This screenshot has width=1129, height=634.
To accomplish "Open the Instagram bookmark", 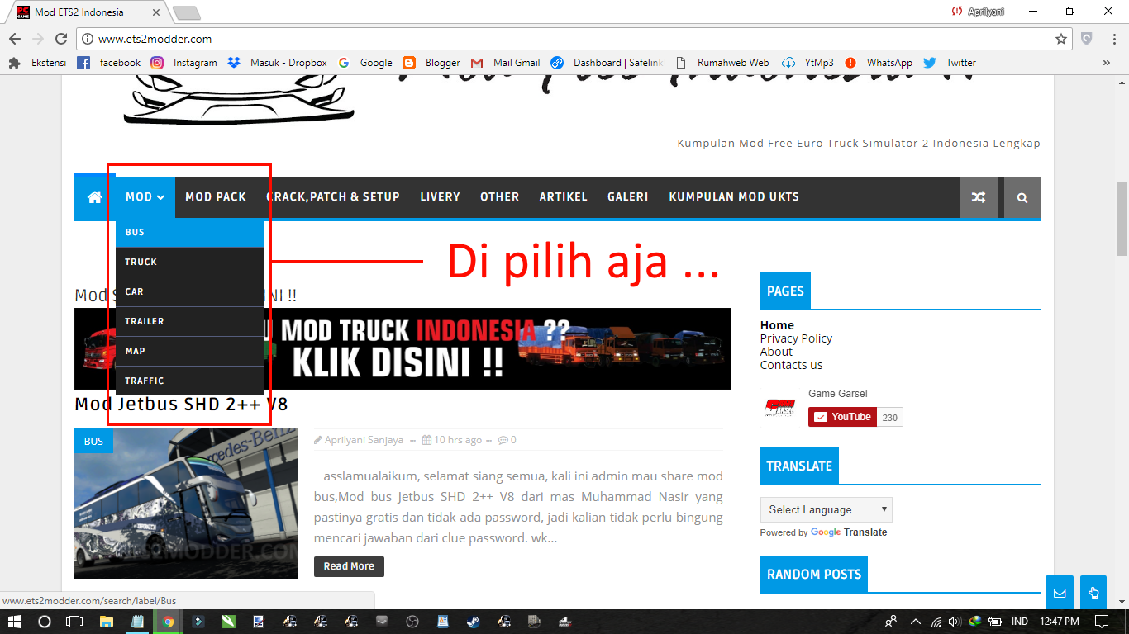I will [x=183, y=63].
